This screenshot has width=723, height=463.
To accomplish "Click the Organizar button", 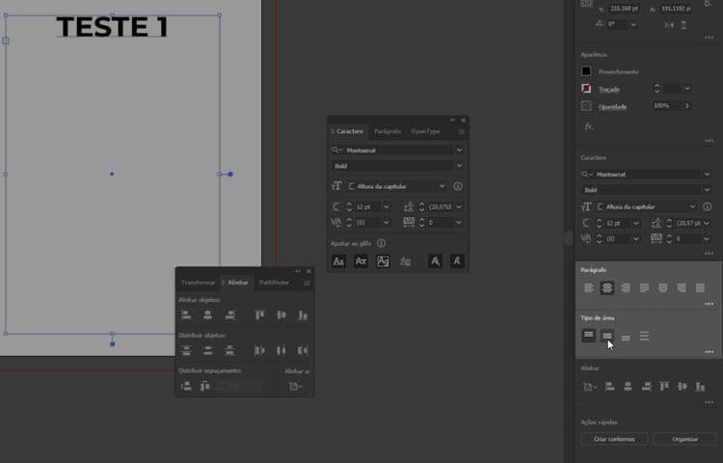I will coord(685,439).
